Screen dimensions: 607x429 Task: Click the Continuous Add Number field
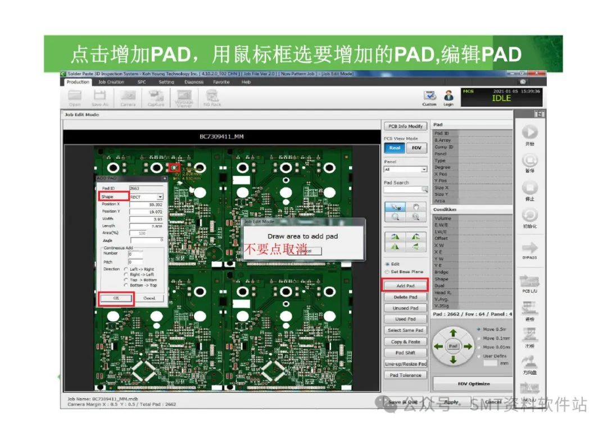(135, 254)
